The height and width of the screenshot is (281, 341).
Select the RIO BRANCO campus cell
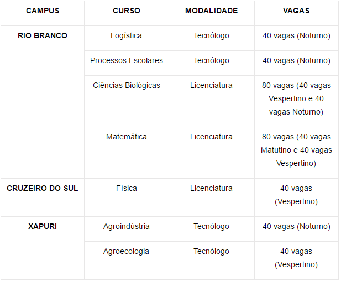[x=43, y=35]
